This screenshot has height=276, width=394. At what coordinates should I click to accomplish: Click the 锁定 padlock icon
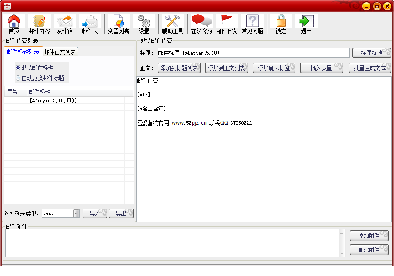pos(281,24)
